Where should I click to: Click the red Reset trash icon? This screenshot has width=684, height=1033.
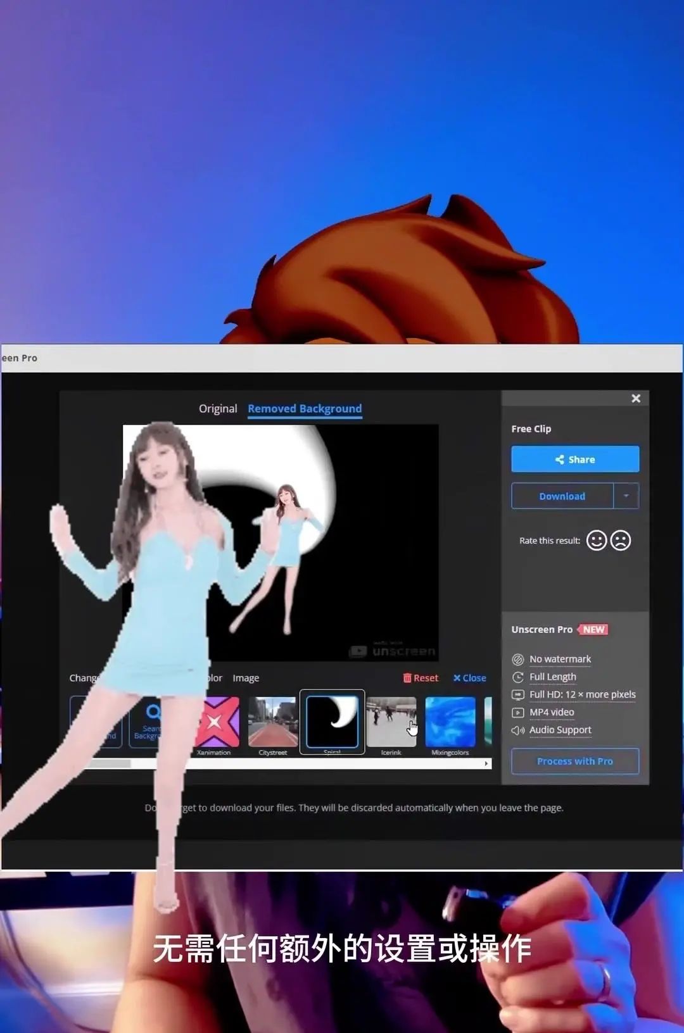(x=407, y=678)
